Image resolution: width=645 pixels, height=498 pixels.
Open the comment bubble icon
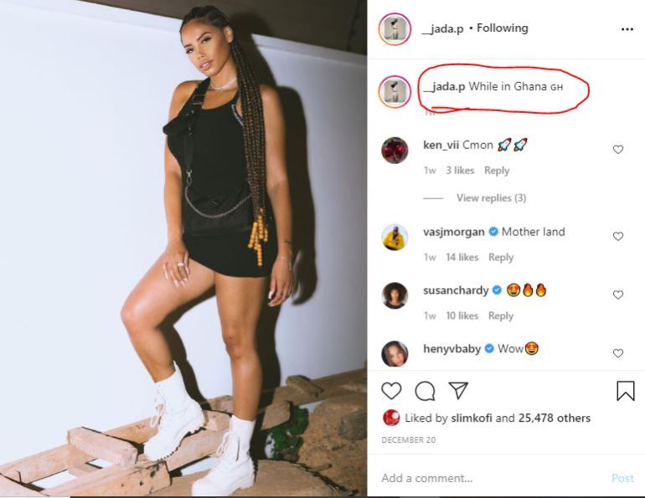[425, 391]
